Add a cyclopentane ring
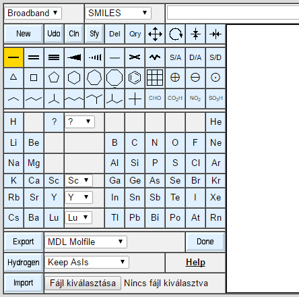The image size is (299, 297). 54,78
